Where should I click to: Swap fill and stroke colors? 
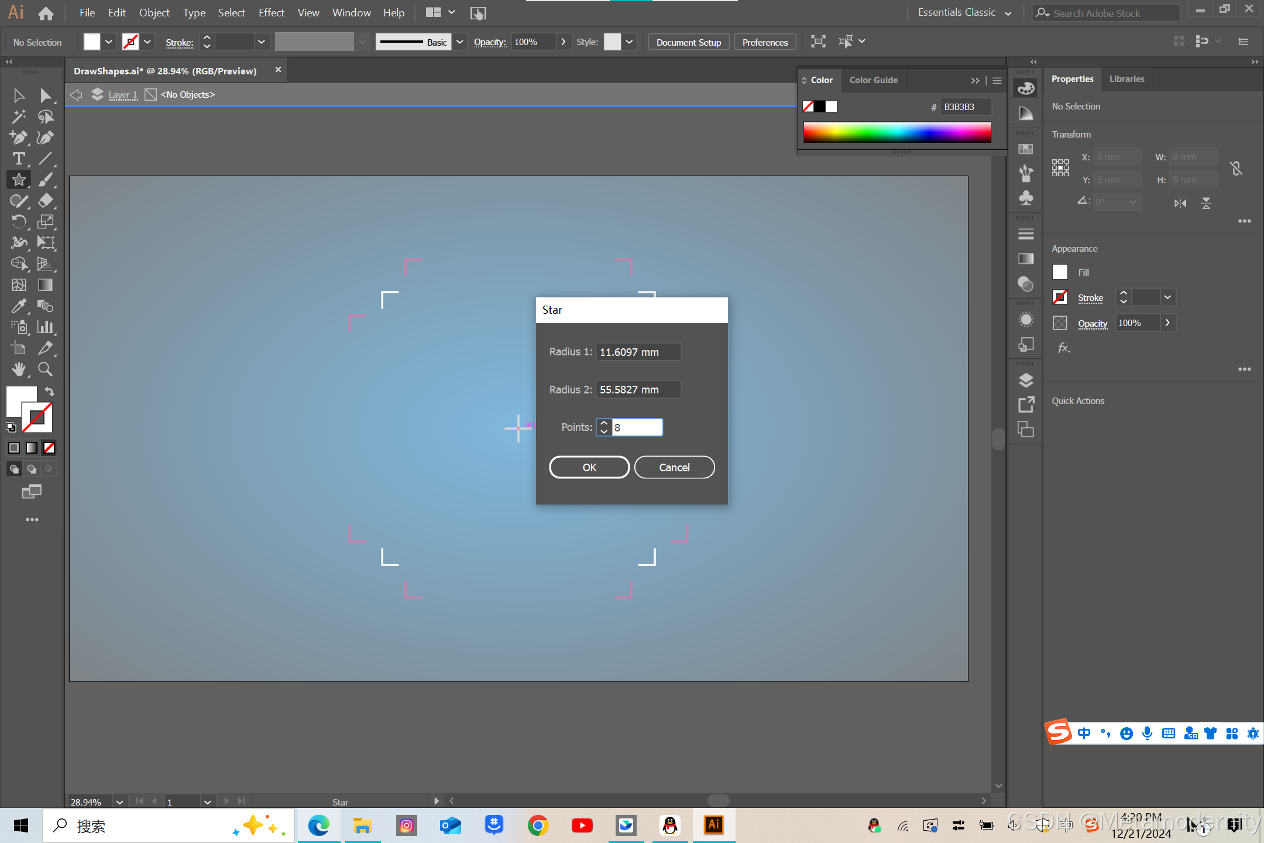[50, 392]
